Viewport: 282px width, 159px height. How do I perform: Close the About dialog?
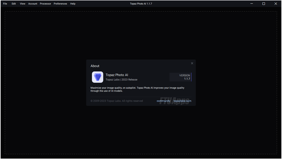[192, 63]
